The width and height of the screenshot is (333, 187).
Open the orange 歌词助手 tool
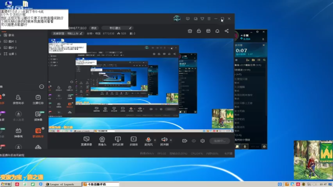pos(38,133)
